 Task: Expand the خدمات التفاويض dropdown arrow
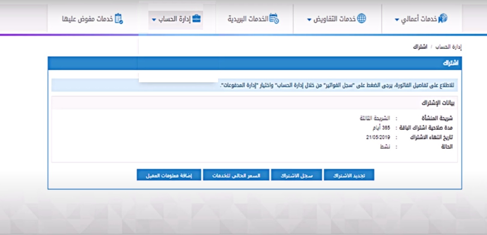(x=309, y=20)
